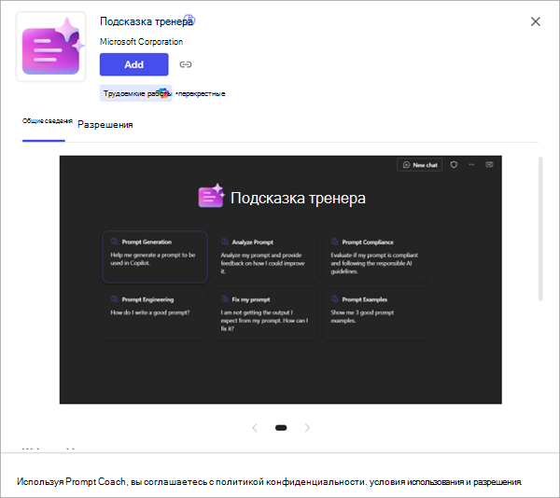Copy the app link via the chain icon

pos(186,64)
